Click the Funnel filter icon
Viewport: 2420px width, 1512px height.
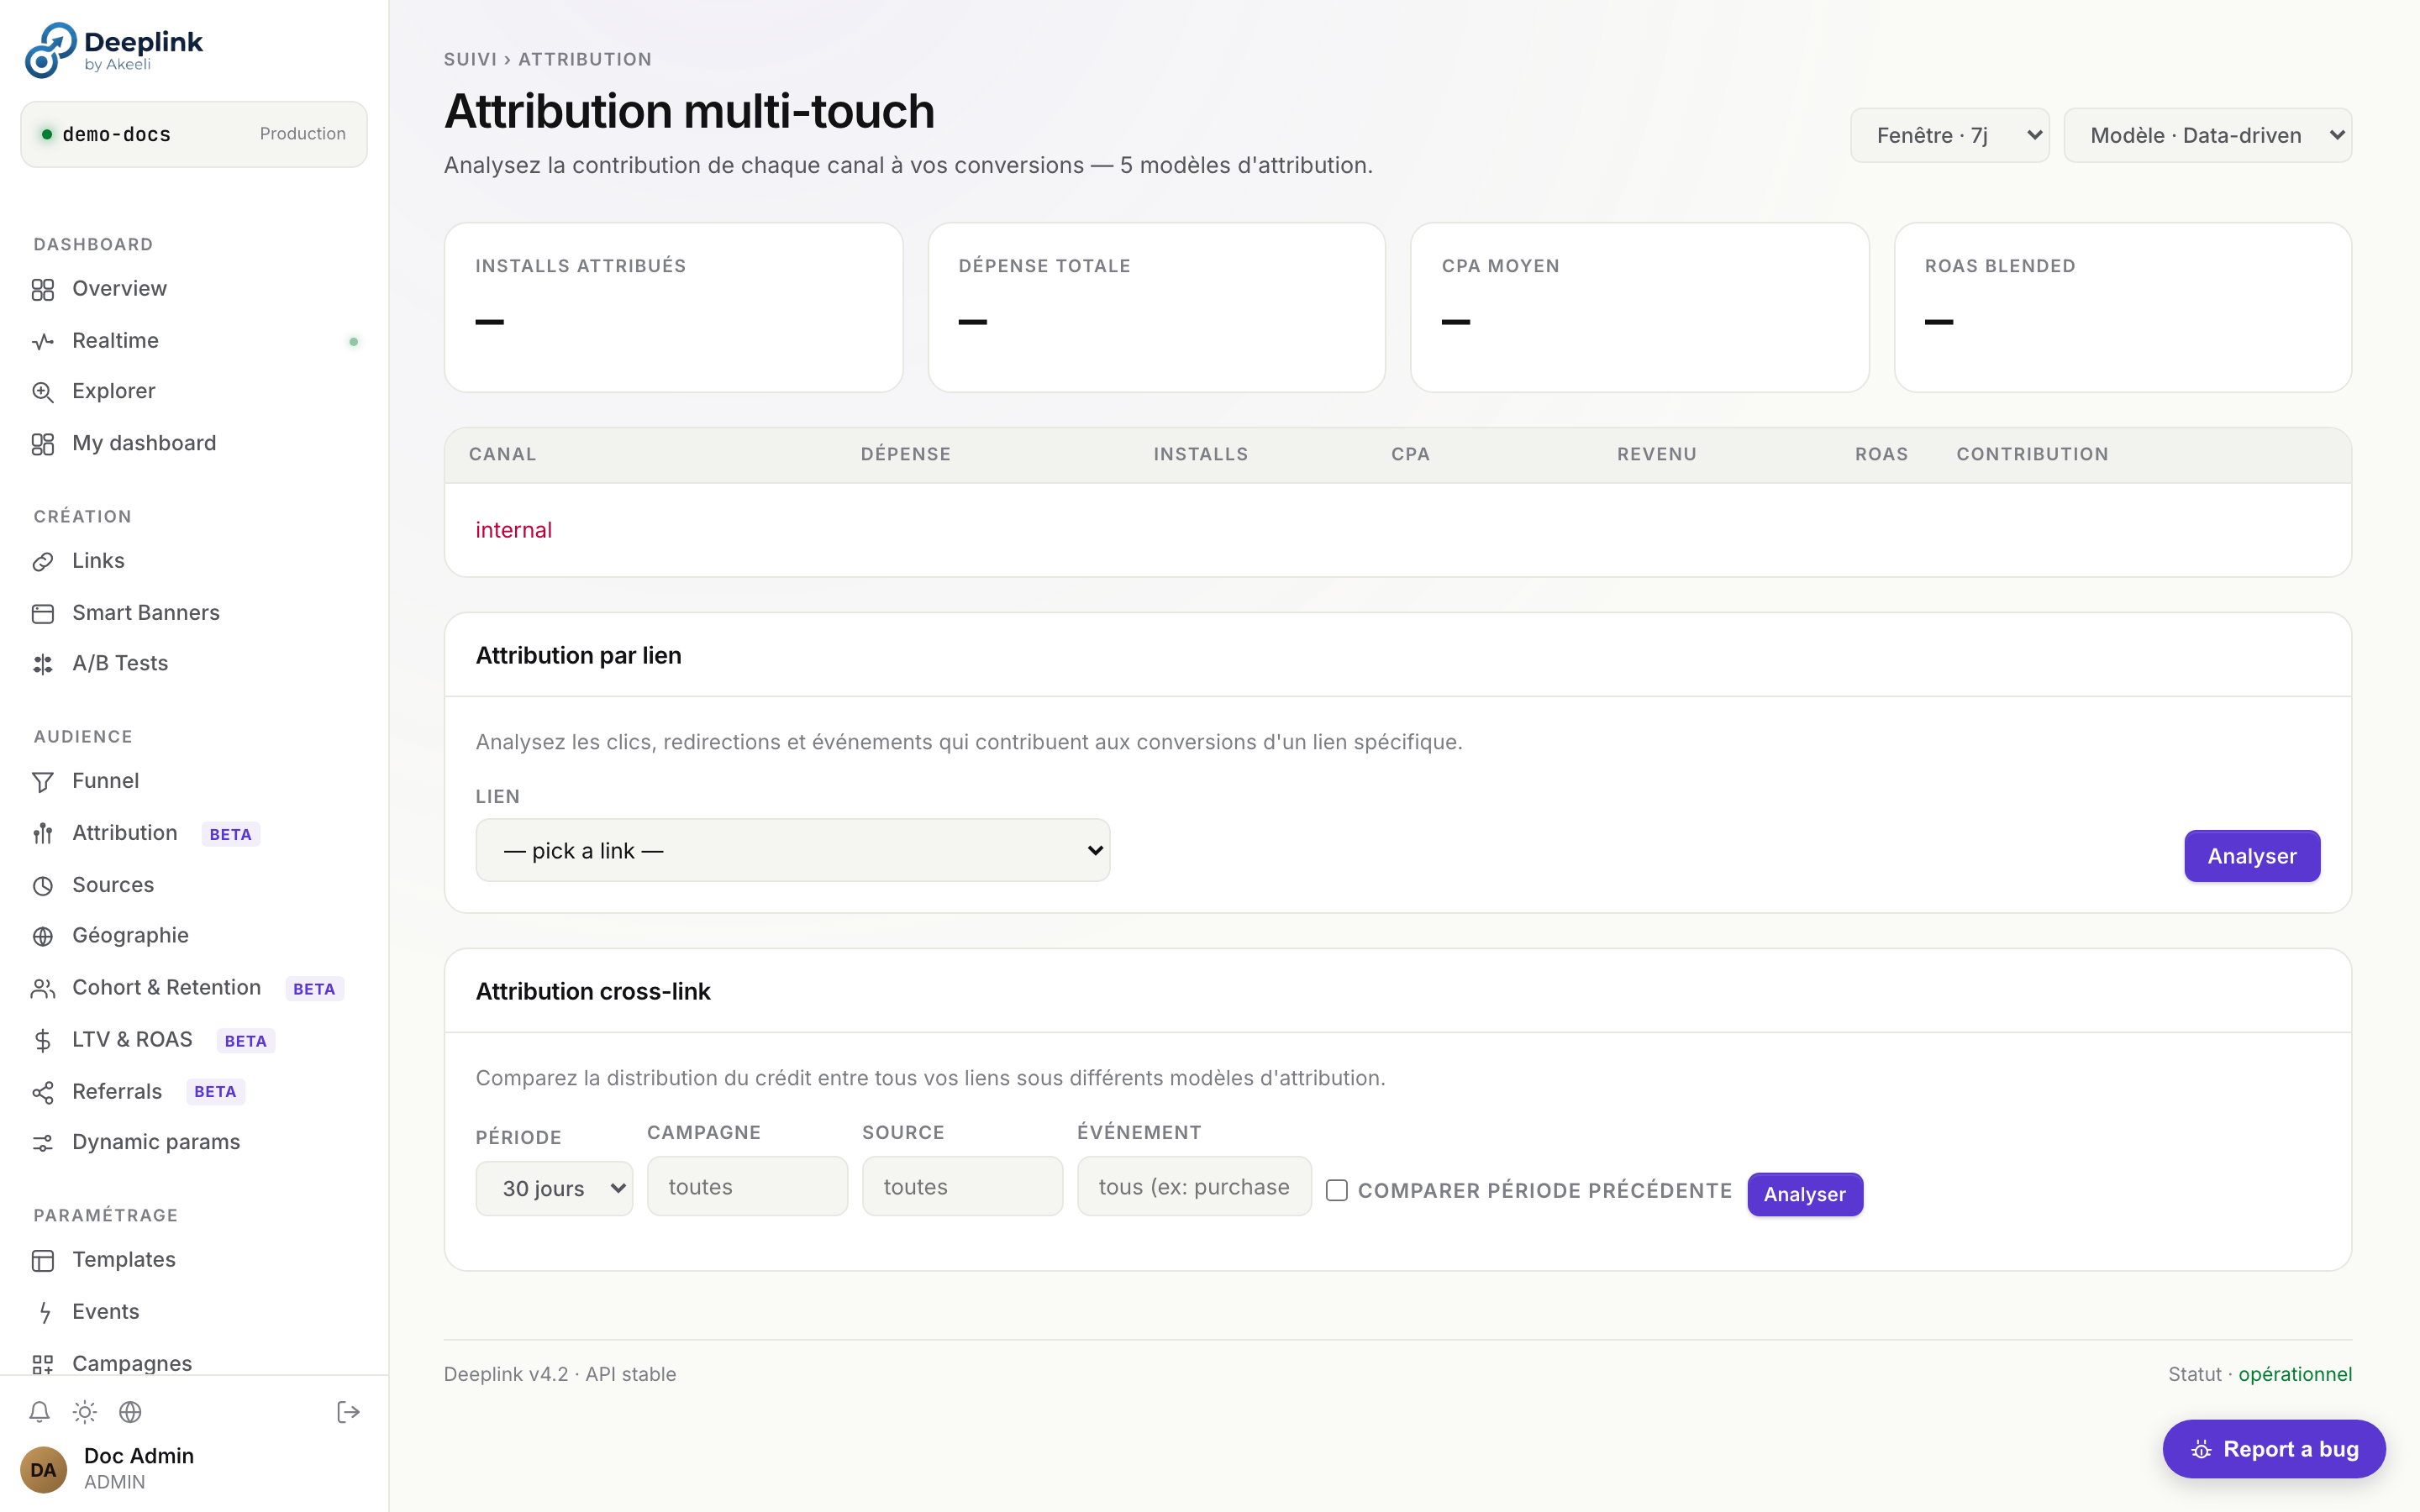43,782
